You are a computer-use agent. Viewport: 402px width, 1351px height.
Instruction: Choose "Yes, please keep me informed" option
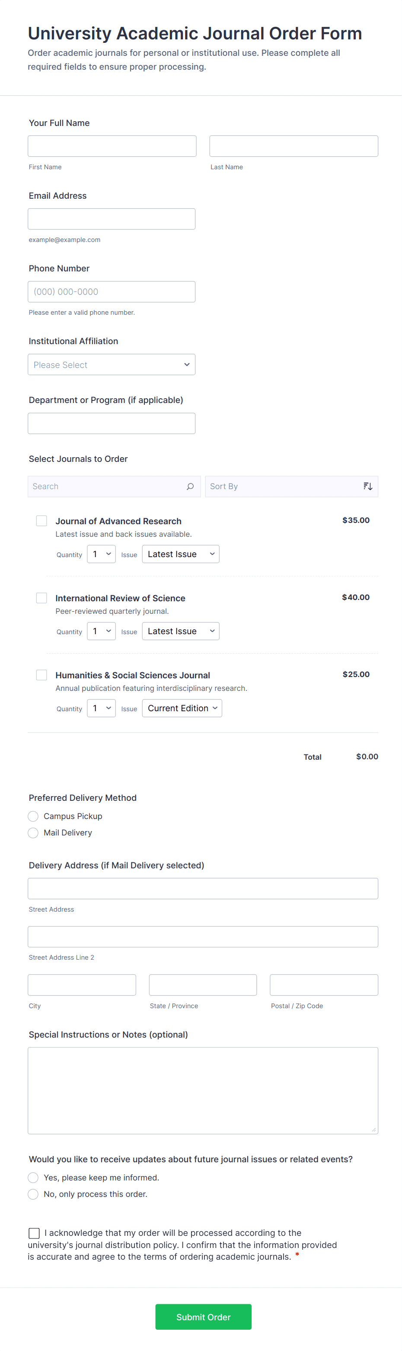tap(34, 1178)
